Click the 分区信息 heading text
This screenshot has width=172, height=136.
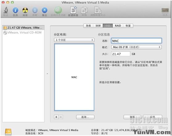point(104,34)
